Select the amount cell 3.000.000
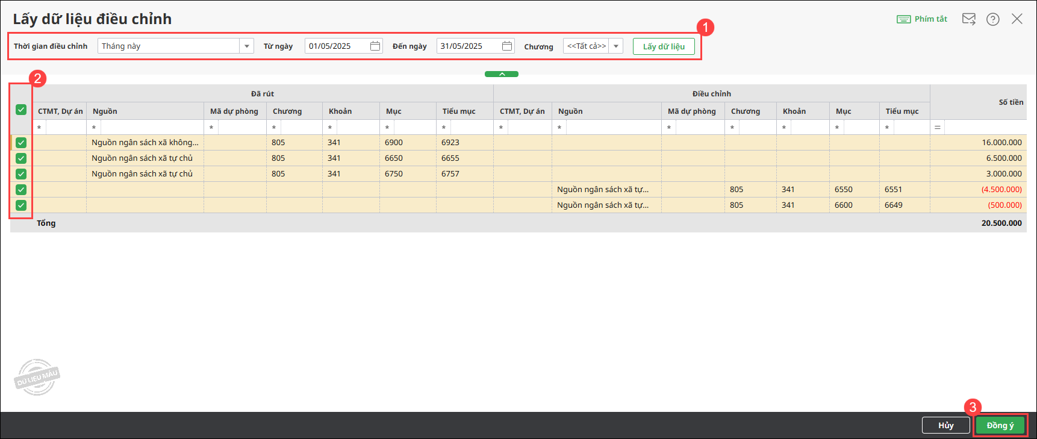Viewport: 1037px width, 439px height. pos(979,174)
